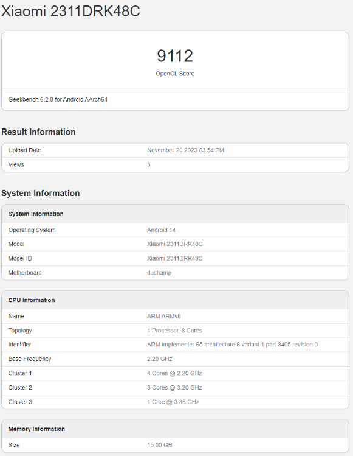Click the 9112 OpenCL score number

[175, 56]
